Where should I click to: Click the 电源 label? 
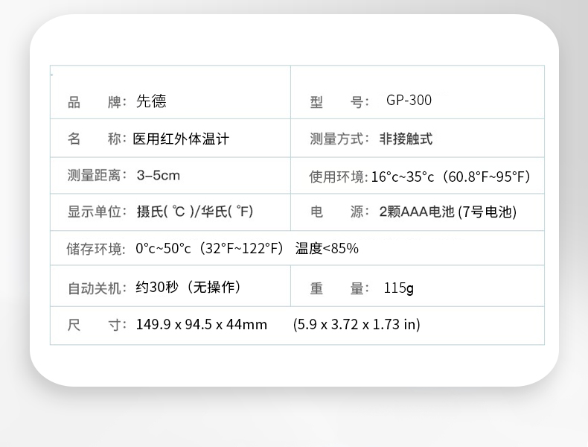339,212
